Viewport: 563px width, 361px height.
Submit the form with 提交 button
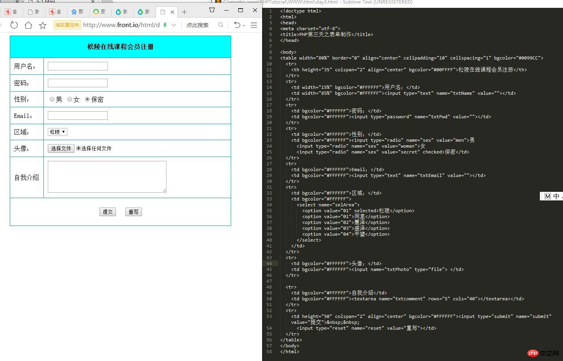tap(108, 212)
